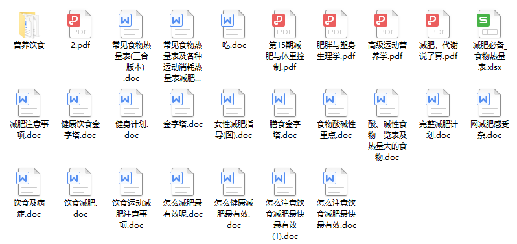Click the 减肥注意事项.doc file name
This screenshot has width=517, height=244.
29,129
